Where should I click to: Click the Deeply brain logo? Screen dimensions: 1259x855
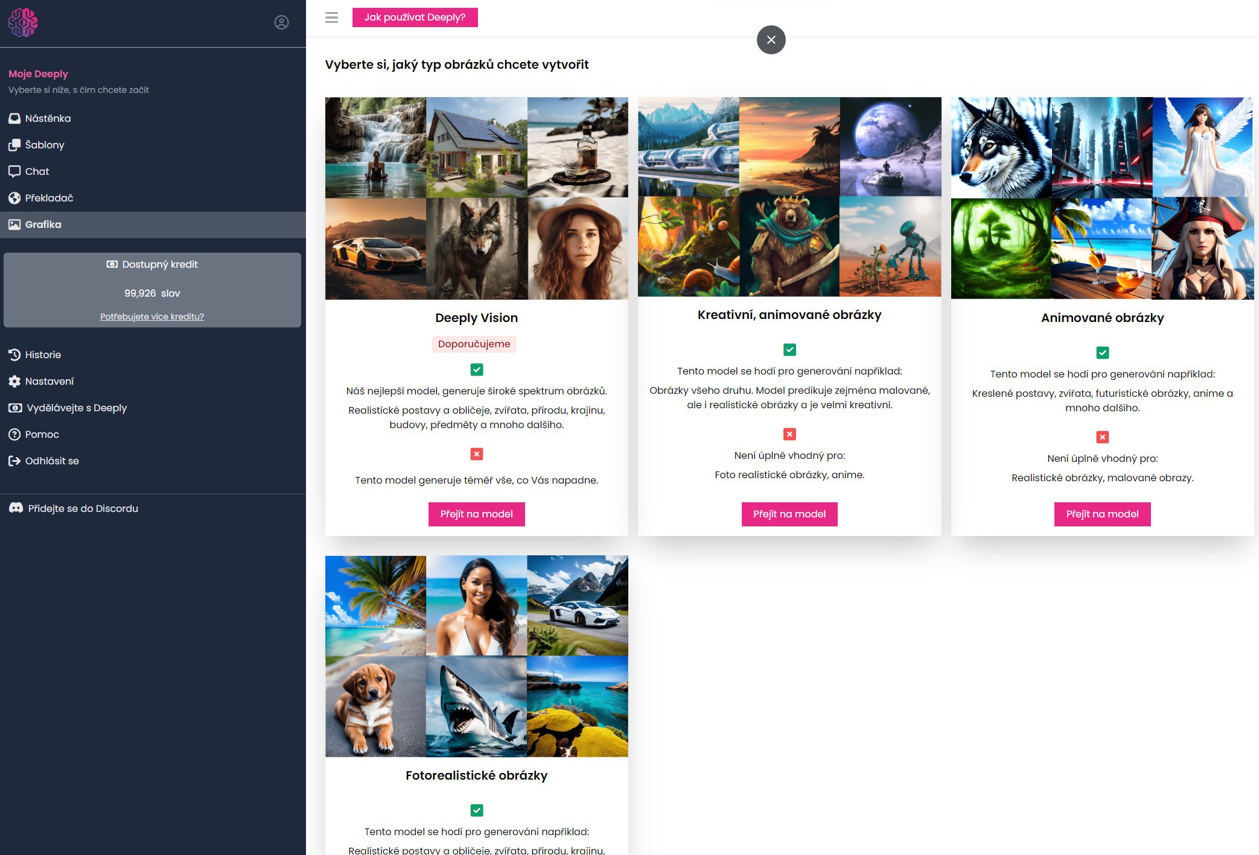pos(23,23)
